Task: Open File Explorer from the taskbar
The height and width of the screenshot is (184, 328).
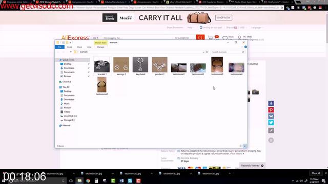Action: pos(79,180)
